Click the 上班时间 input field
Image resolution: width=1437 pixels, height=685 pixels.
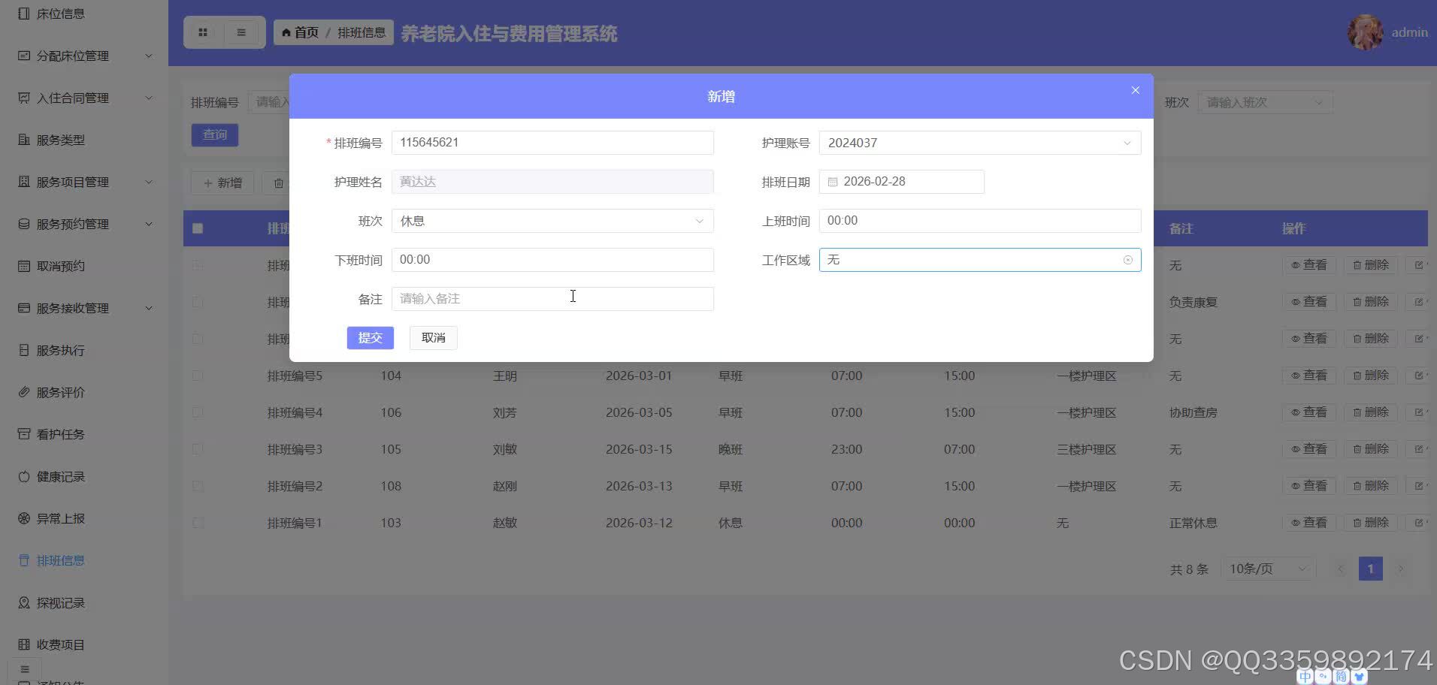tap(980, 221)
